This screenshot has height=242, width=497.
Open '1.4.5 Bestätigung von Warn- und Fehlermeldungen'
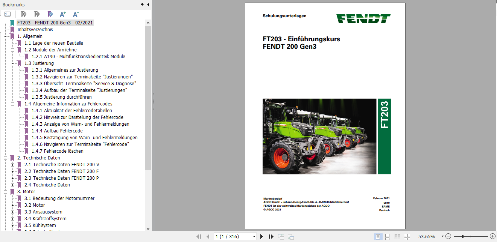[85, 138]
